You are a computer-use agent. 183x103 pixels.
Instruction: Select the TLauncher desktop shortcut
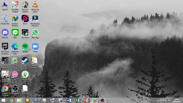click(x=25, y=90)
